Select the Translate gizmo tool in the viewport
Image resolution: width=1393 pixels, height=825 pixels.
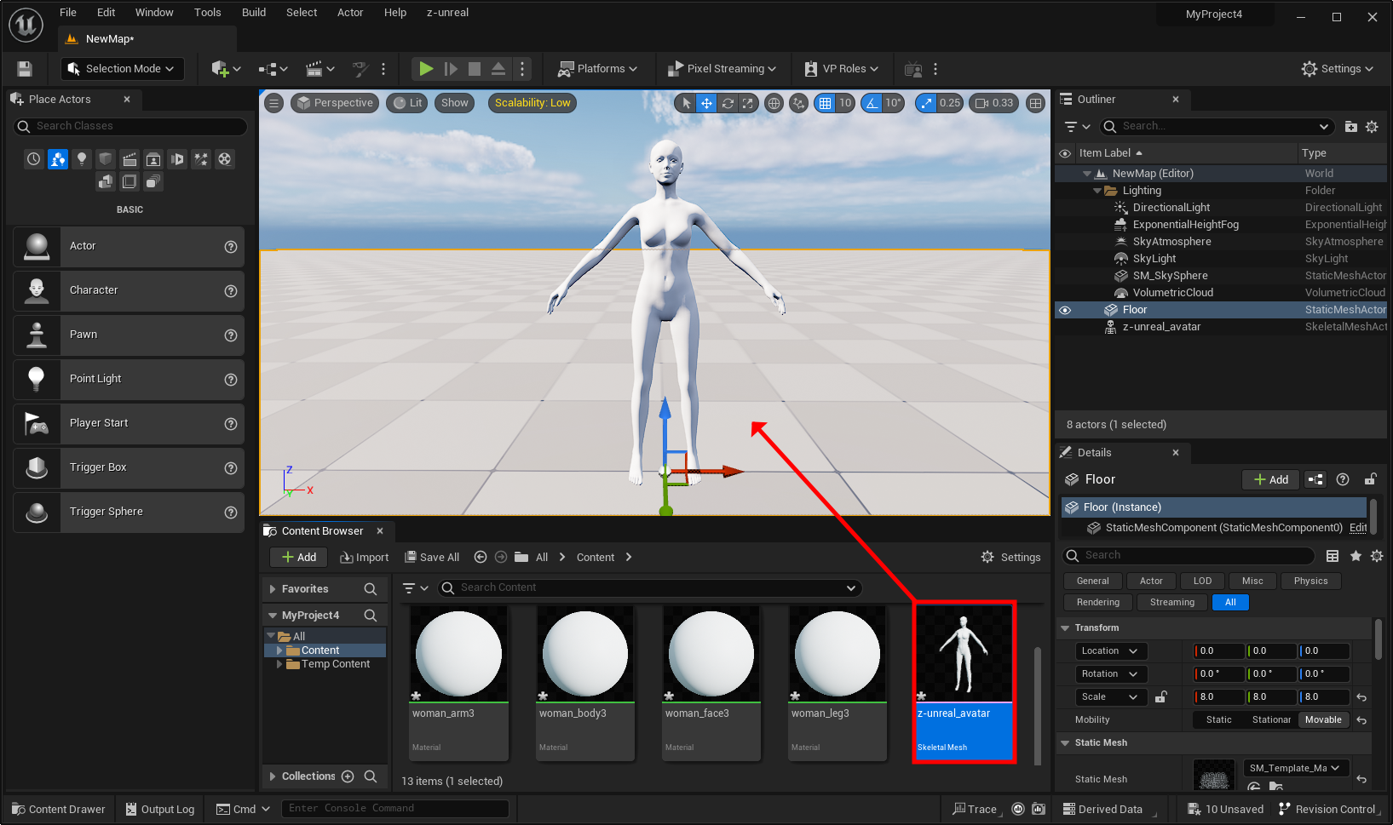pyautogui.click(x=706, y=103)
